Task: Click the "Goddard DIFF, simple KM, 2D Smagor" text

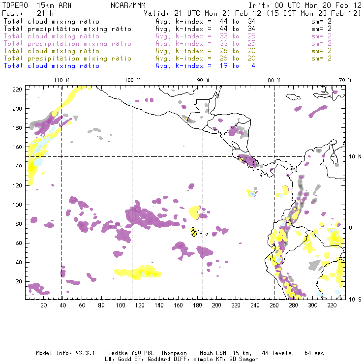Action: 203,360
